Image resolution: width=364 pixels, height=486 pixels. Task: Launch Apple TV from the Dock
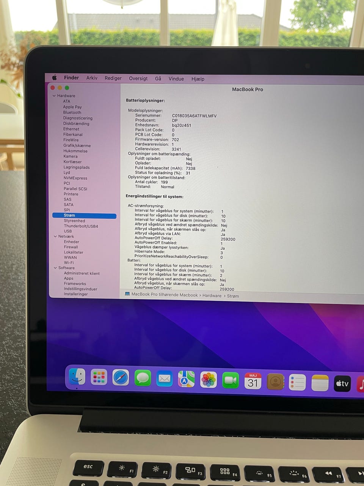[x=342, y=383]
